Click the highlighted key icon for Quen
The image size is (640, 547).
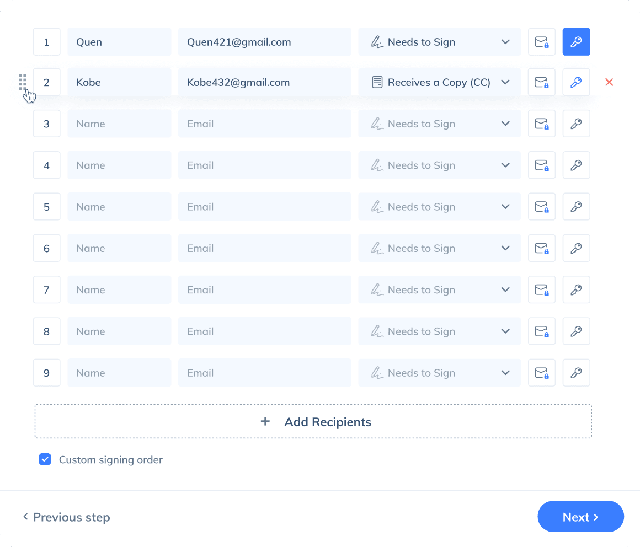tap(576, 42)
